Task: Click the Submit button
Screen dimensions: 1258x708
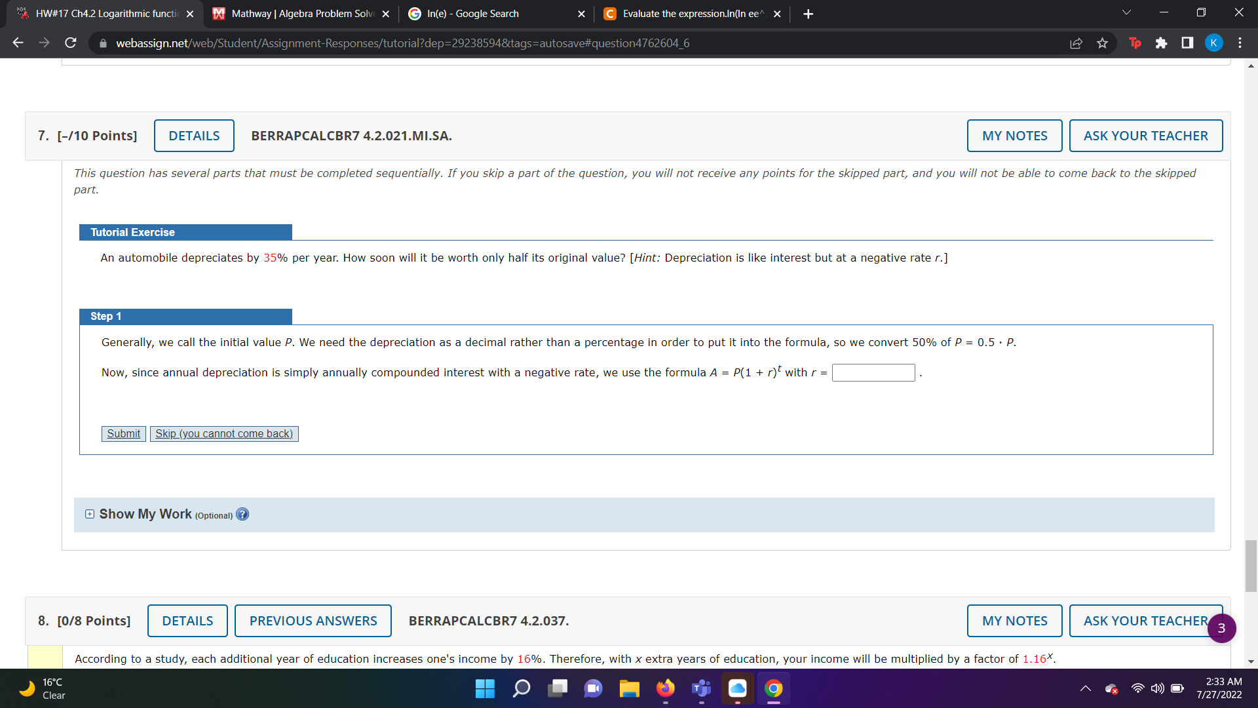Action: pyautogui.click(x=123, y=433)
